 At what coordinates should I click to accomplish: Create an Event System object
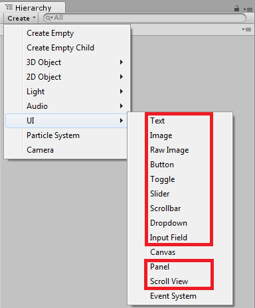tap(173, 296)
